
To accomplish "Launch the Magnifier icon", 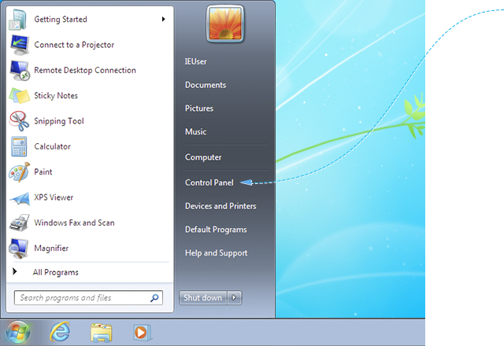I will click(19, 248).
